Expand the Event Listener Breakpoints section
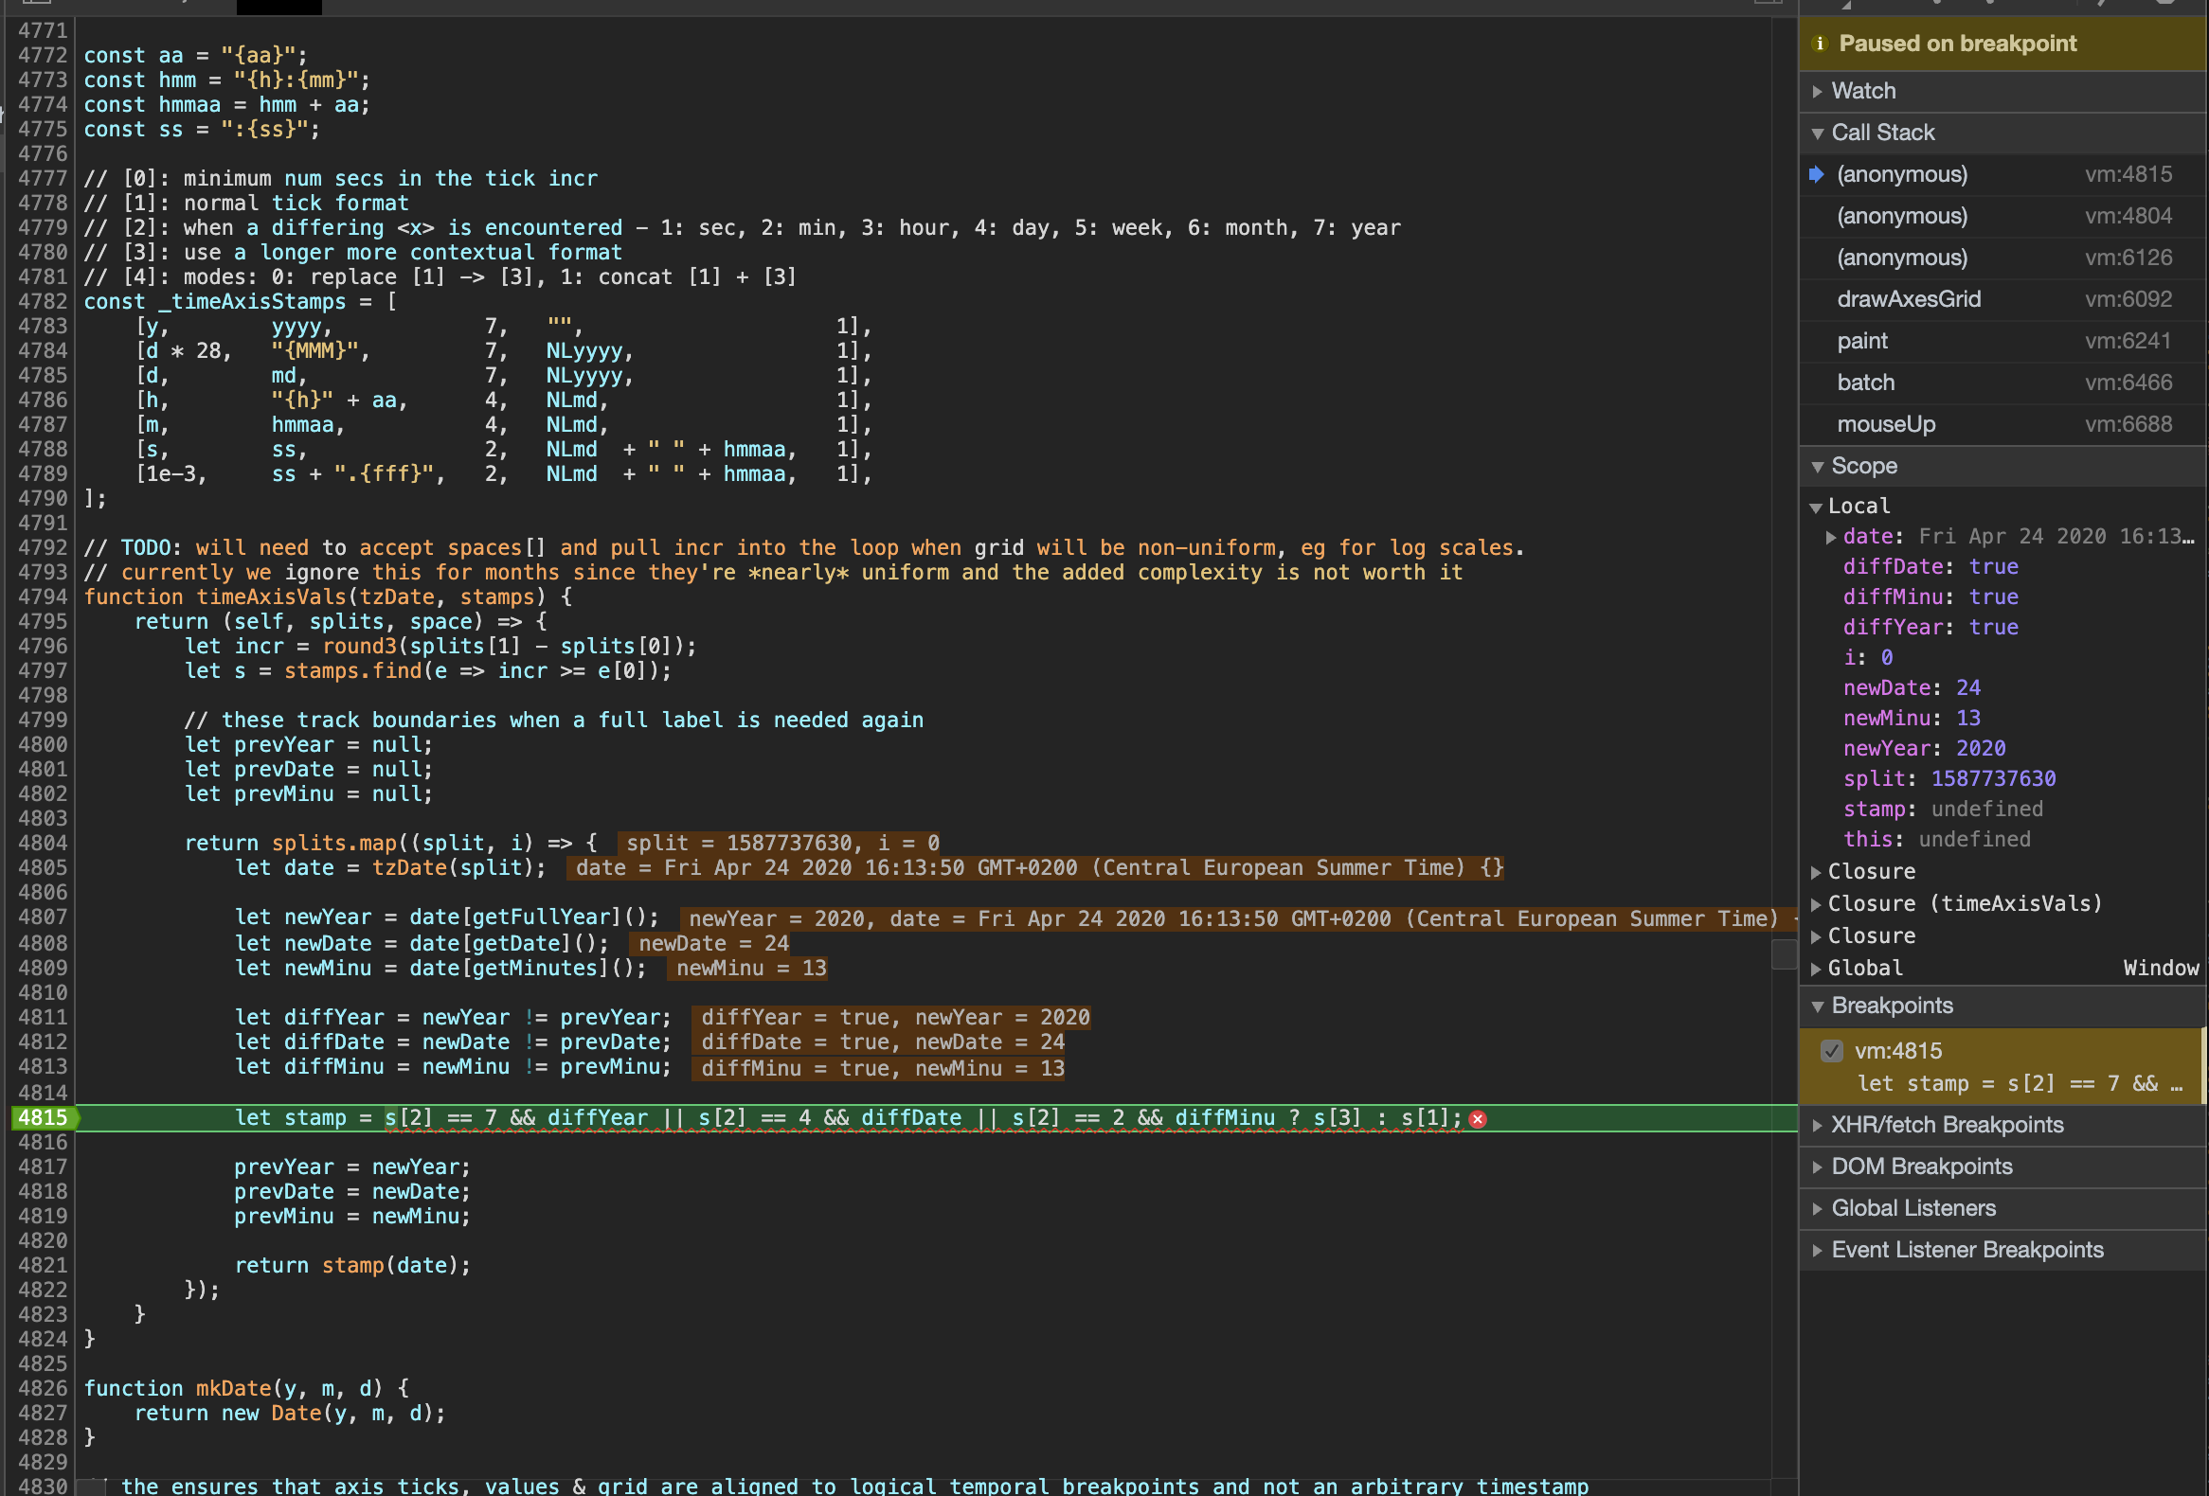This screenshot has width=2209, height=1496. pyautogui.click(x=1818, y=1251)
